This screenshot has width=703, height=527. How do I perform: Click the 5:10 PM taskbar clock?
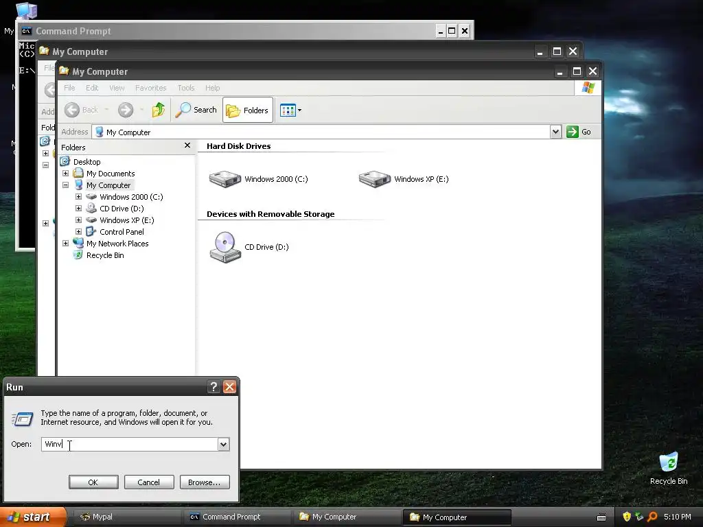coord(678,517)
